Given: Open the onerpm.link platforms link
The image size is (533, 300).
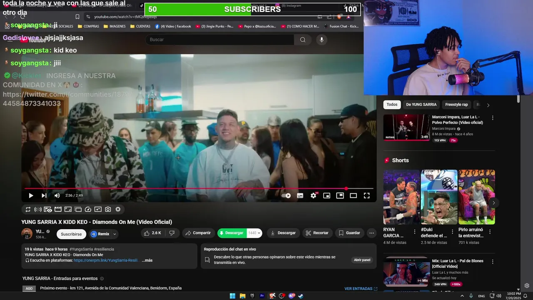Looking at the screenshot, I should tap(106, 260).
